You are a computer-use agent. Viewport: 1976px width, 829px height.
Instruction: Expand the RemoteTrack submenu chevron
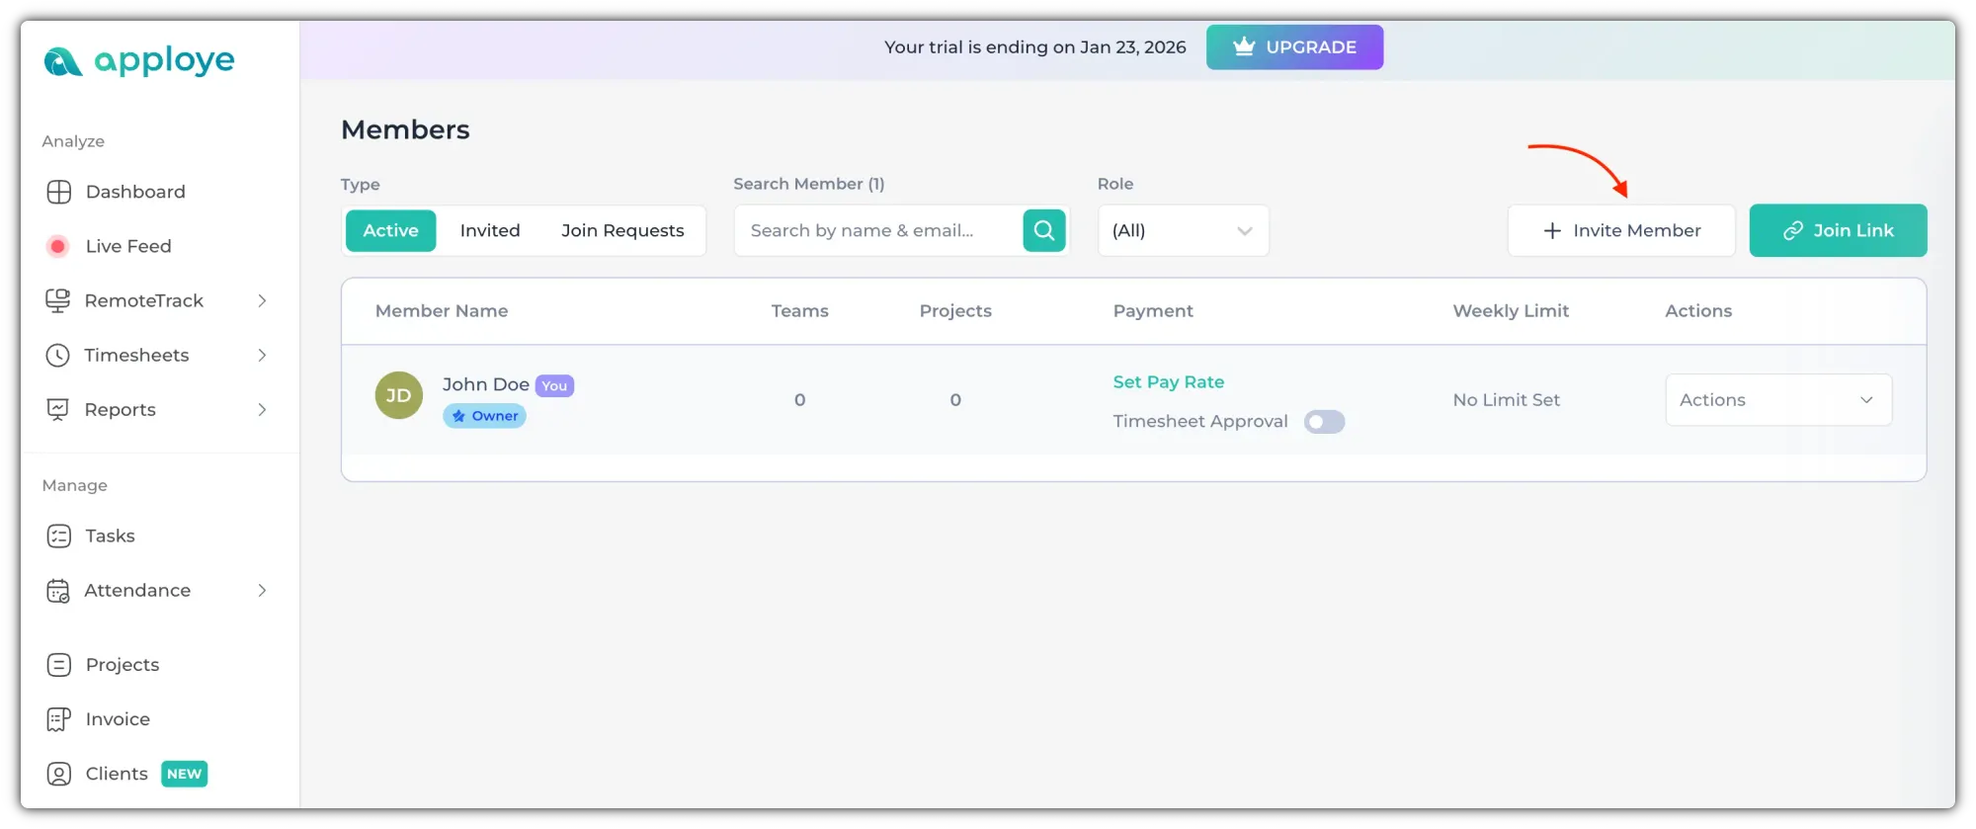pyautogui.click(x=262, y=300)
